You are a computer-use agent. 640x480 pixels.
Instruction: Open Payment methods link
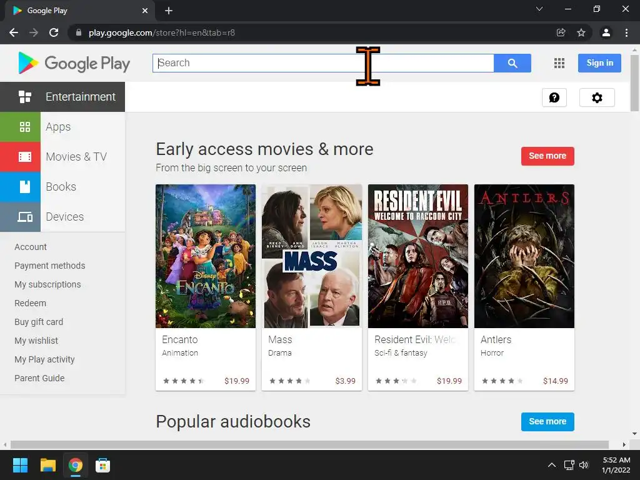tap(50, 266)
